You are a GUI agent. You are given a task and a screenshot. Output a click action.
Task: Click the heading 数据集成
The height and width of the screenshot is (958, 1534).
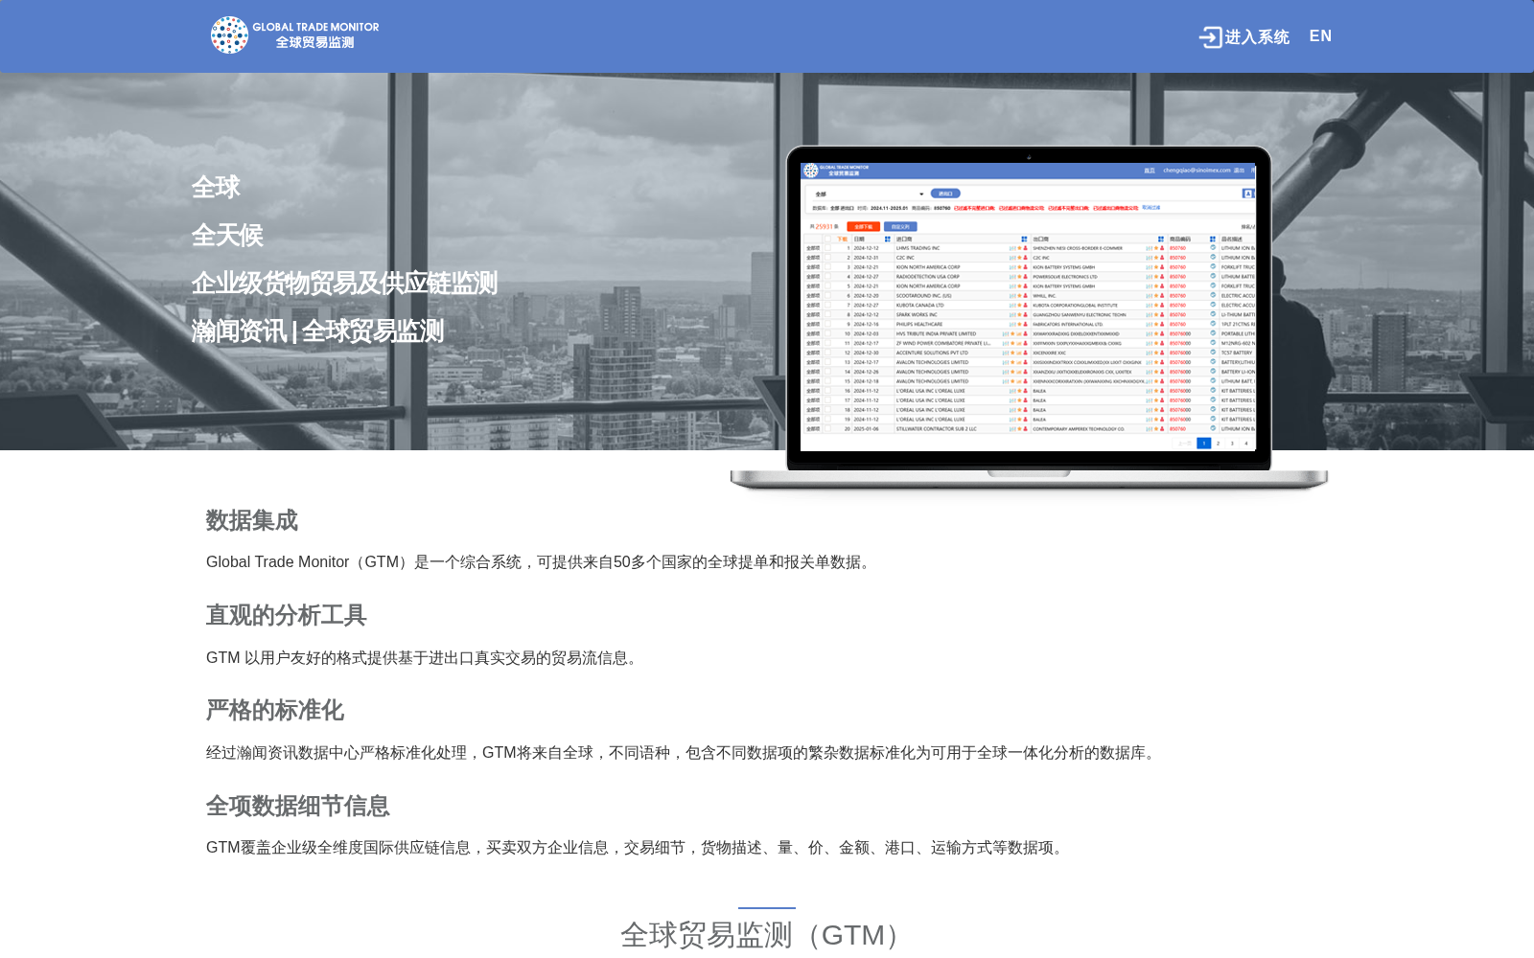pos(252,520)
